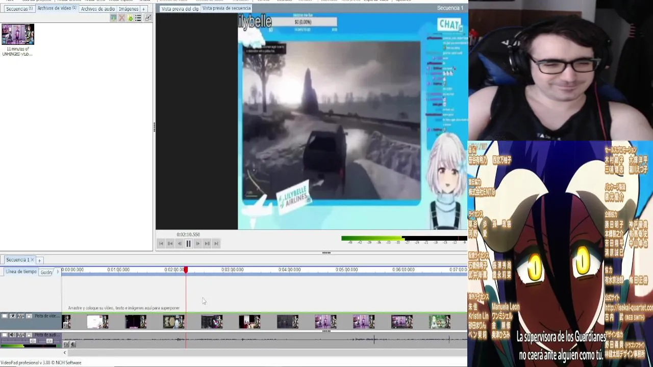Click the red playhead marker on ruler
The image size is (653, 367).
click(186, 270)
